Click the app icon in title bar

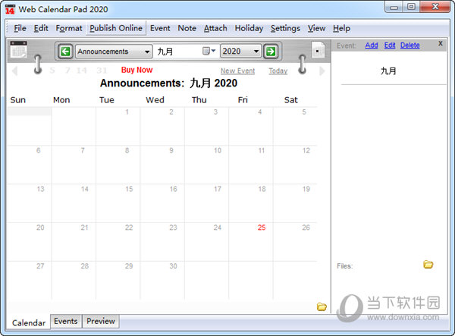[10, 9]
